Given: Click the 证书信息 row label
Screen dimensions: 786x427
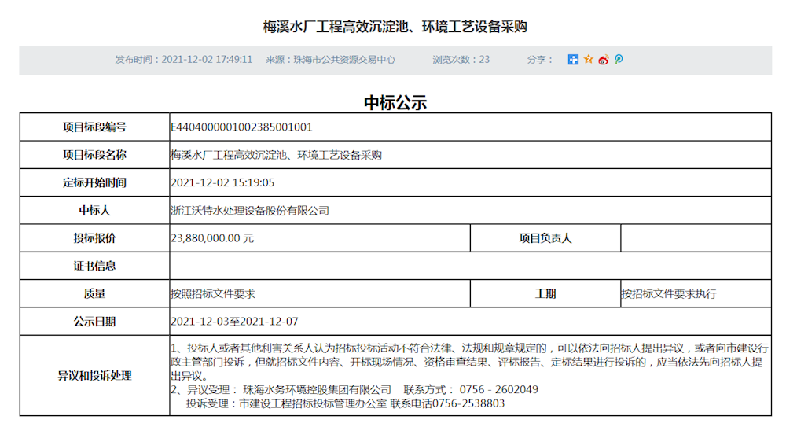Looking at the screenshot, I should (x=94, y=267).
